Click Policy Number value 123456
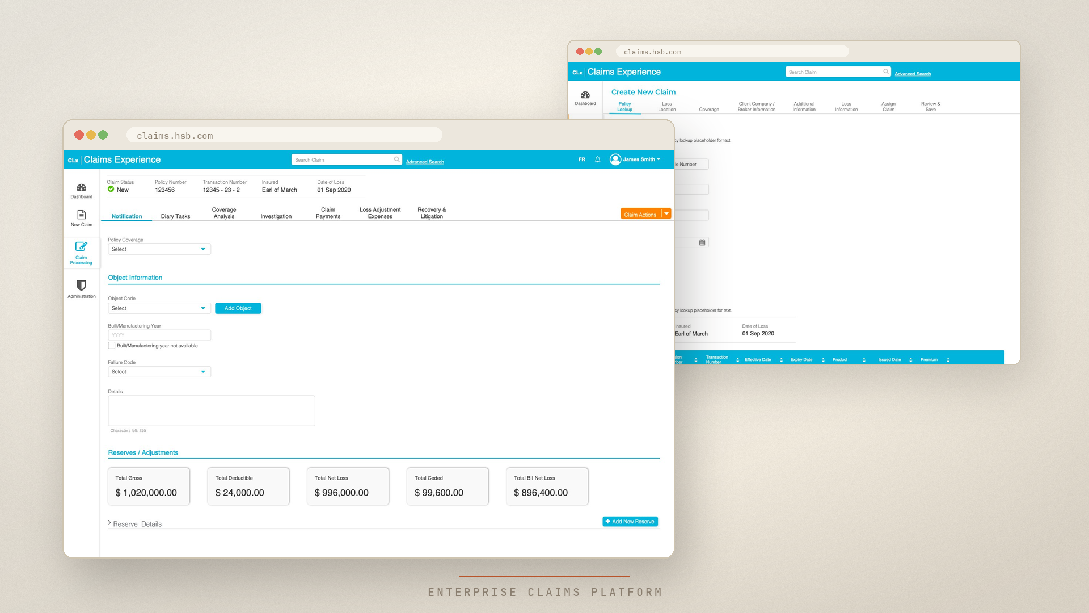1089x613 pixels. pos(164,190)
